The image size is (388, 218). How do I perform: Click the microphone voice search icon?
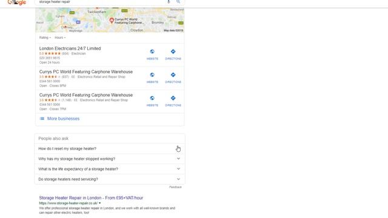pos(169,1)
